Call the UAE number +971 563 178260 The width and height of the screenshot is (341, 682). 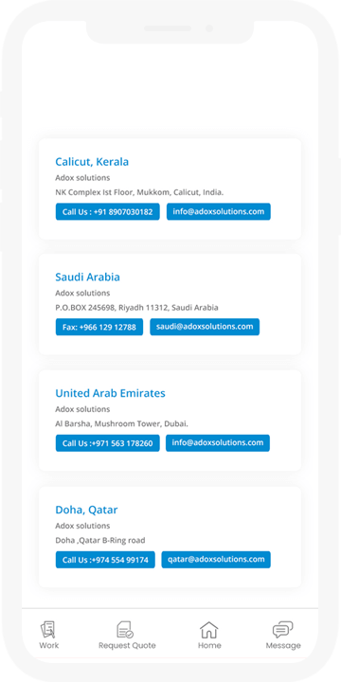107,443
